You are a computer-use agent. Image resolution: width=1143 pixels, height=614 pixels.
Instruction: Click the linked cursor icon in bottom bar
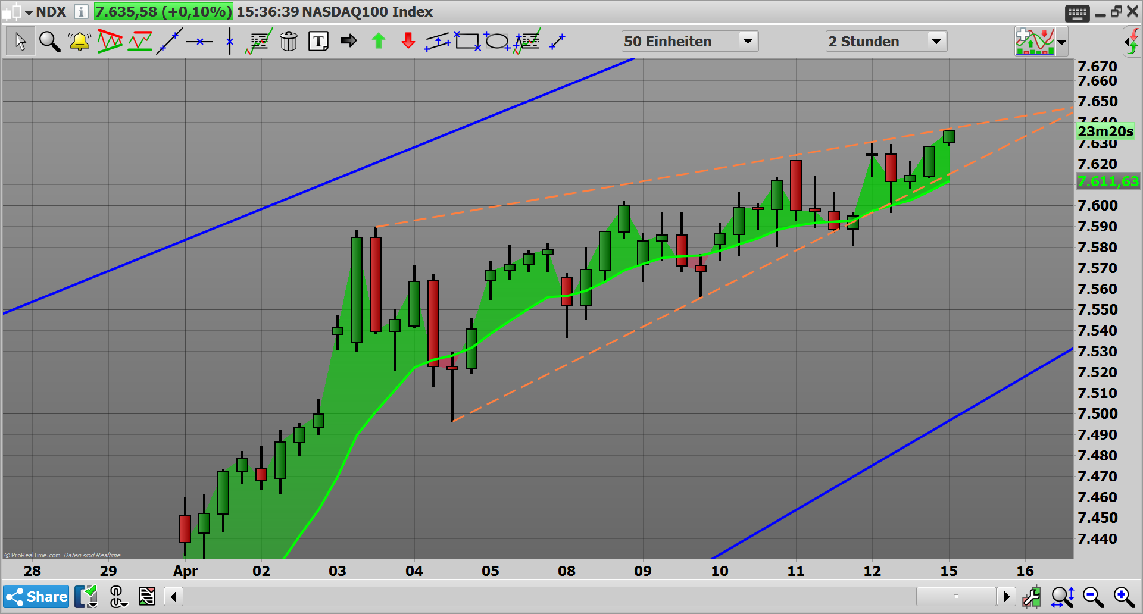(118, 596)
